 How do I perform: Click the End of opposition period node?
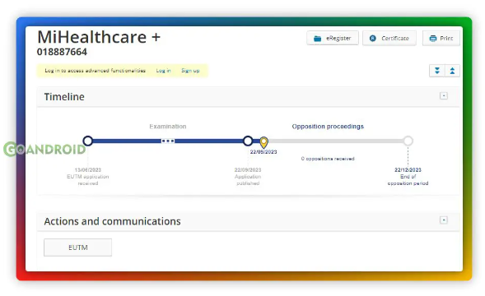[x=408, y=141]
